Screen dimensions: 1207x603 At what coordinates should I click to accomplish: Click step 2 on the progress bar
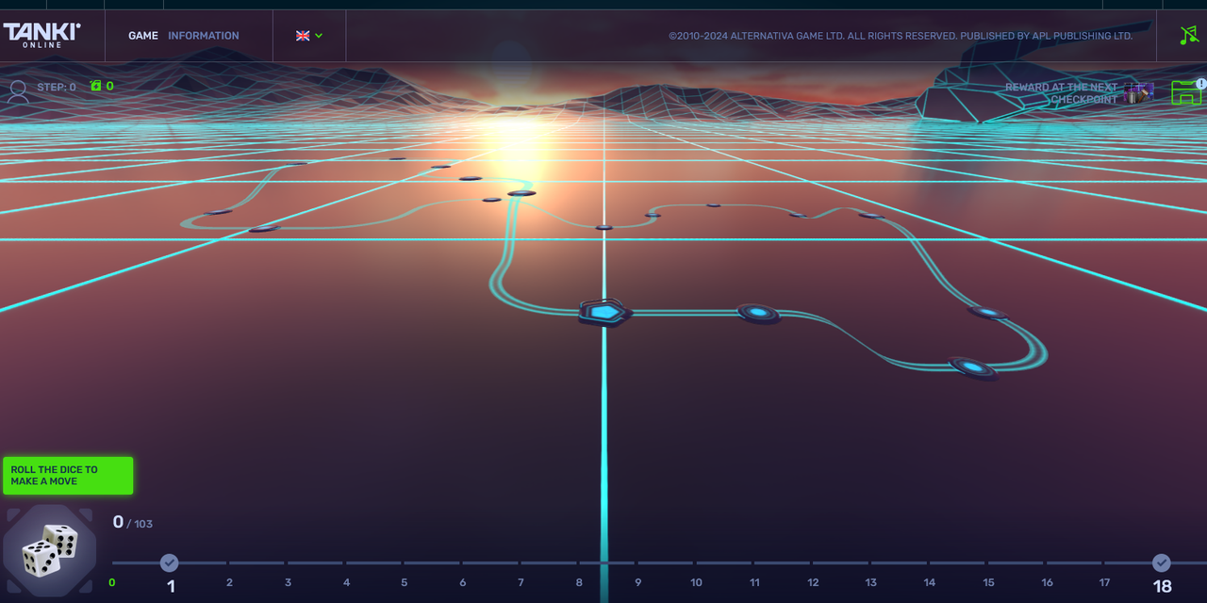[229, 582]
